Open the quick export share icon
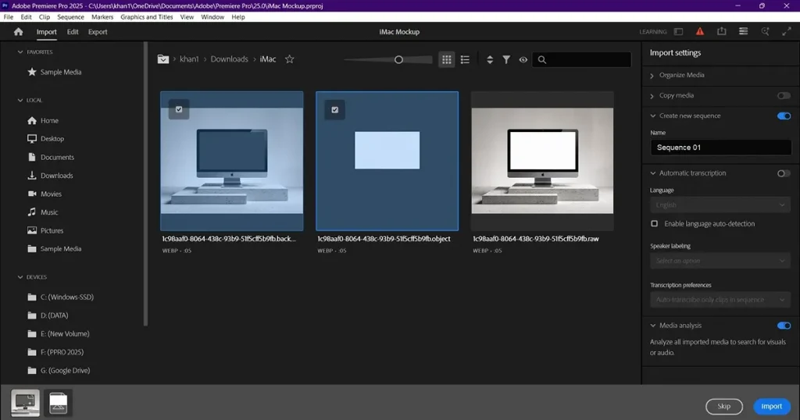 coord(721,31)
